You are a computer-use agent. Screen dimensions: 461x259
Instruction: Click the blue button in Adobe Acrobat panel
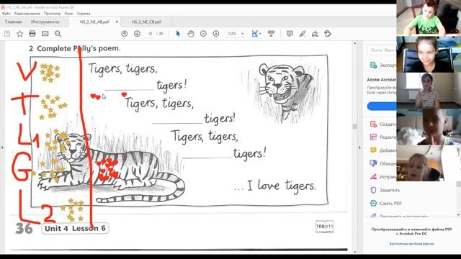click(382, 106)
